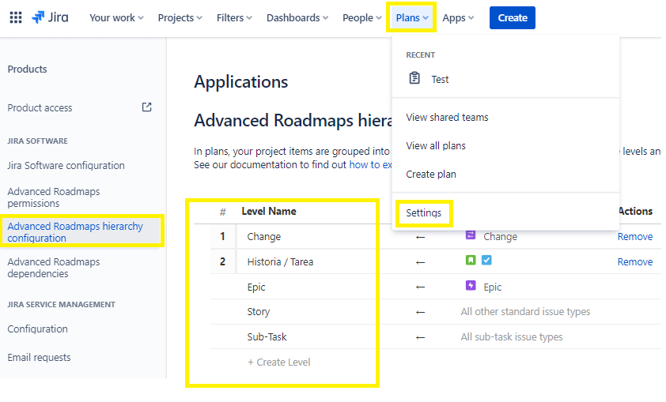Click the Sub-Task level name
666x402 pixels.
[x=267, y=337]
